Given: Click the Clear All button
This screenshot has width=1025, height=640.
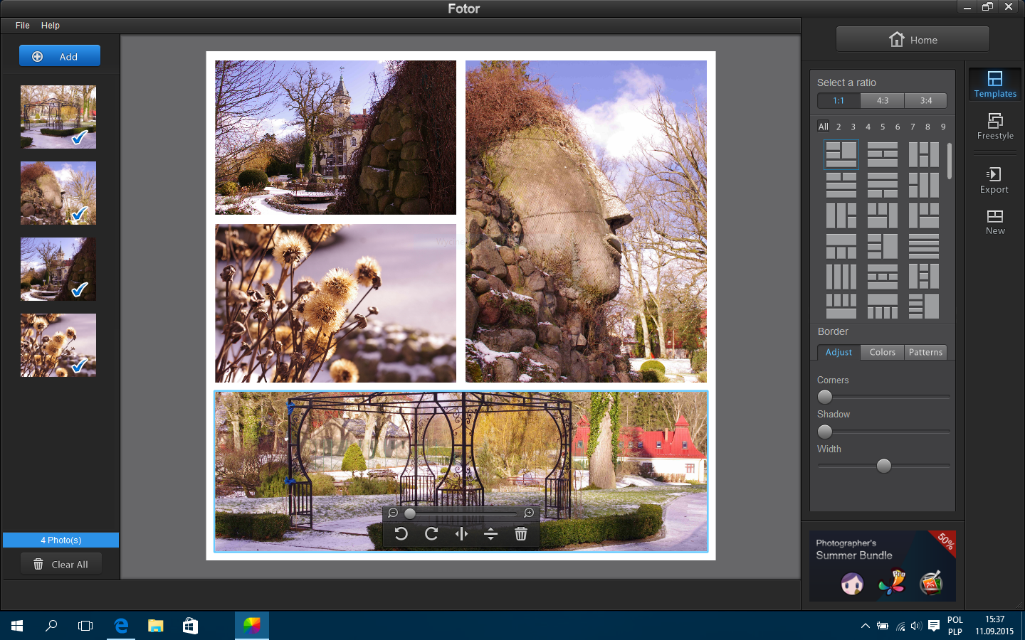Looking at the screenshot, I should [61, 564].
